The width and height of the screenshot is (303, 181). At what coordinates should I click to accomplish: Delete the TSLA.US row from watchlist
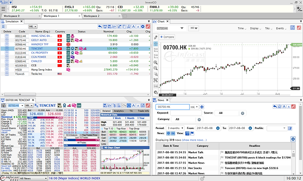pos(7,74)
